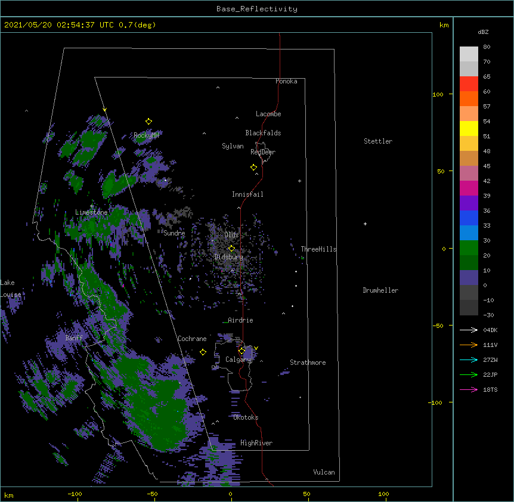Select the yellow diamond marker above RockyMH

(x=148, y=122)
